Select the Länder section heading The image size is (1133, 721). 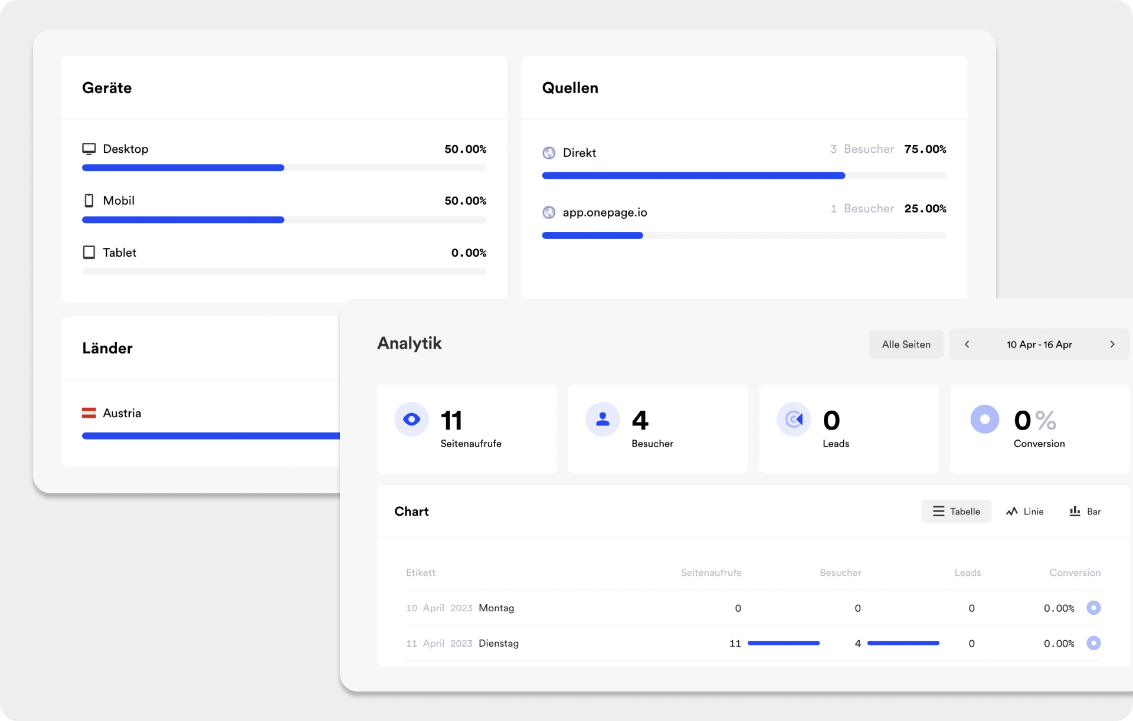(107, 348)
